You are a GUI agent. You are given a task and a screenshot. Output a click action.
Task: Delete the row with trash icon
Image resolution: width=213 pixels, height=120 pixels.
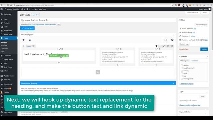pos(172,46)
